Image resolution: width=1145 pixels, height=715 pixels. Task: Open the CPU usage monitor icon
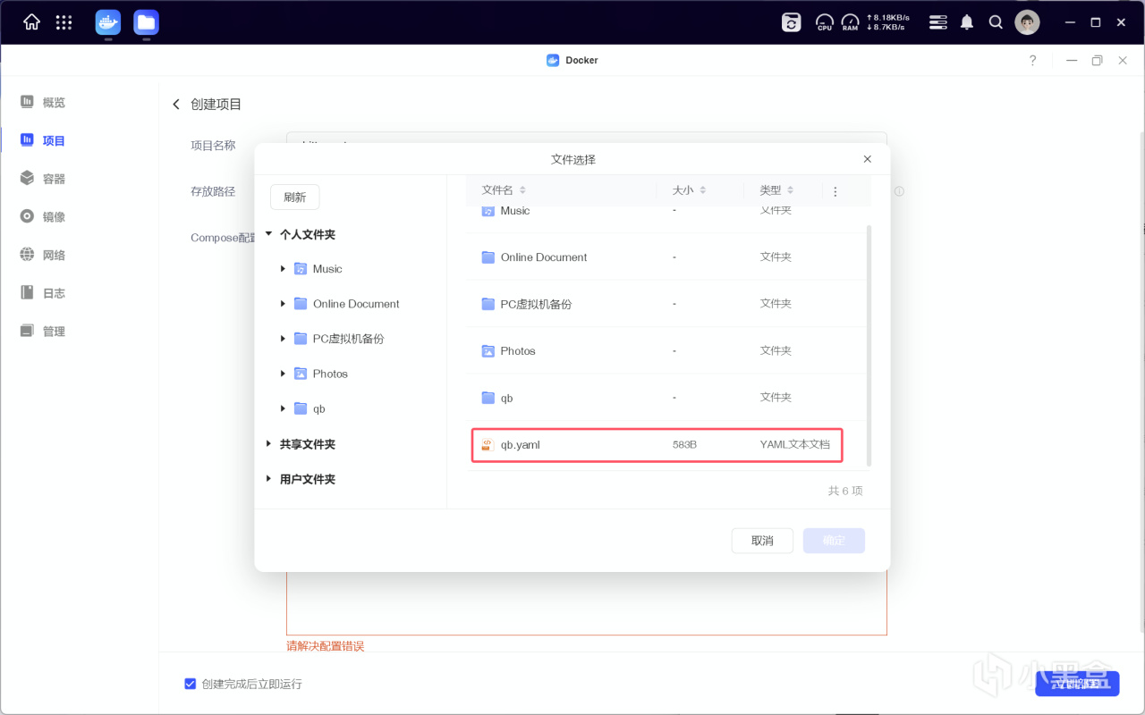click(x=825, y=22)
